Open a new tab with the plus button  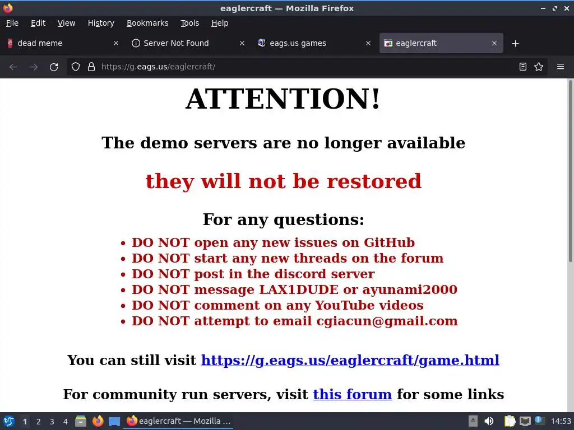point(516,44)
